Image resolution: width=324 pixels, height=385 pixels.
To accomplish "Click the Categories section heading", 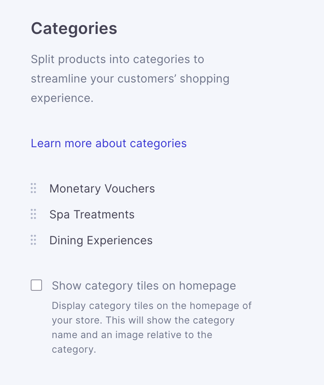I will pos(74,29).
